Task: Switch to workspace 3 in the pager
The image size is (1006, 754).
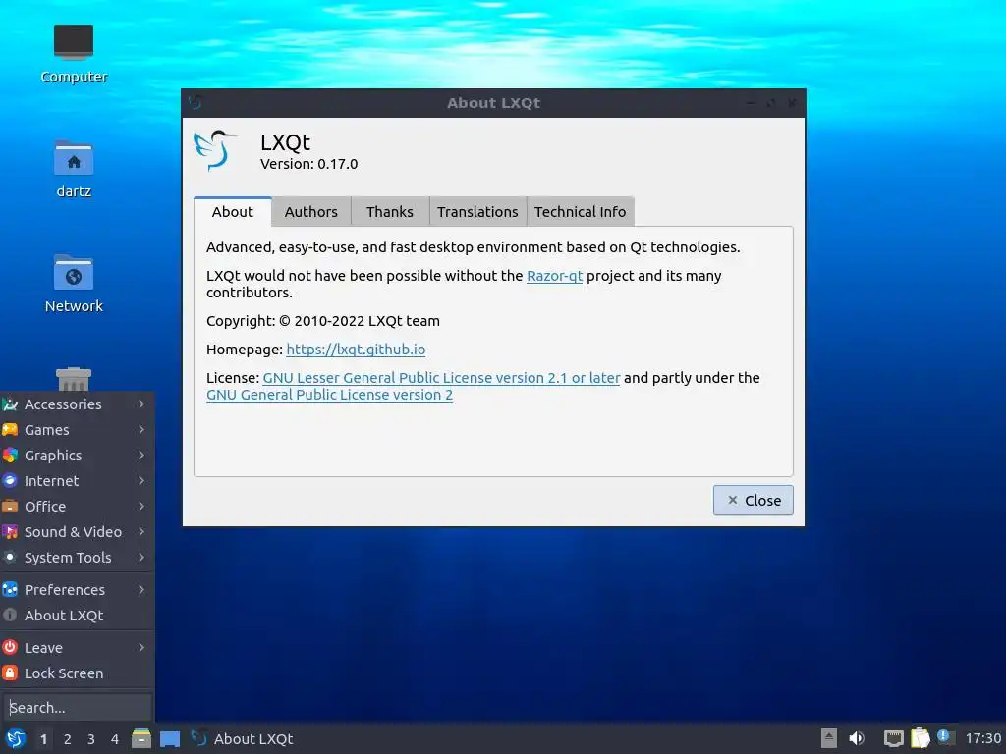Action: click(x=91, y=739)
